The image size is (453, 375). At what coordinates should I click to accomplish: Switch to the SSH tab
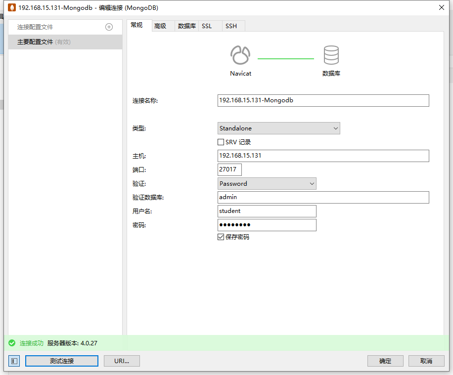click(233, 26)
